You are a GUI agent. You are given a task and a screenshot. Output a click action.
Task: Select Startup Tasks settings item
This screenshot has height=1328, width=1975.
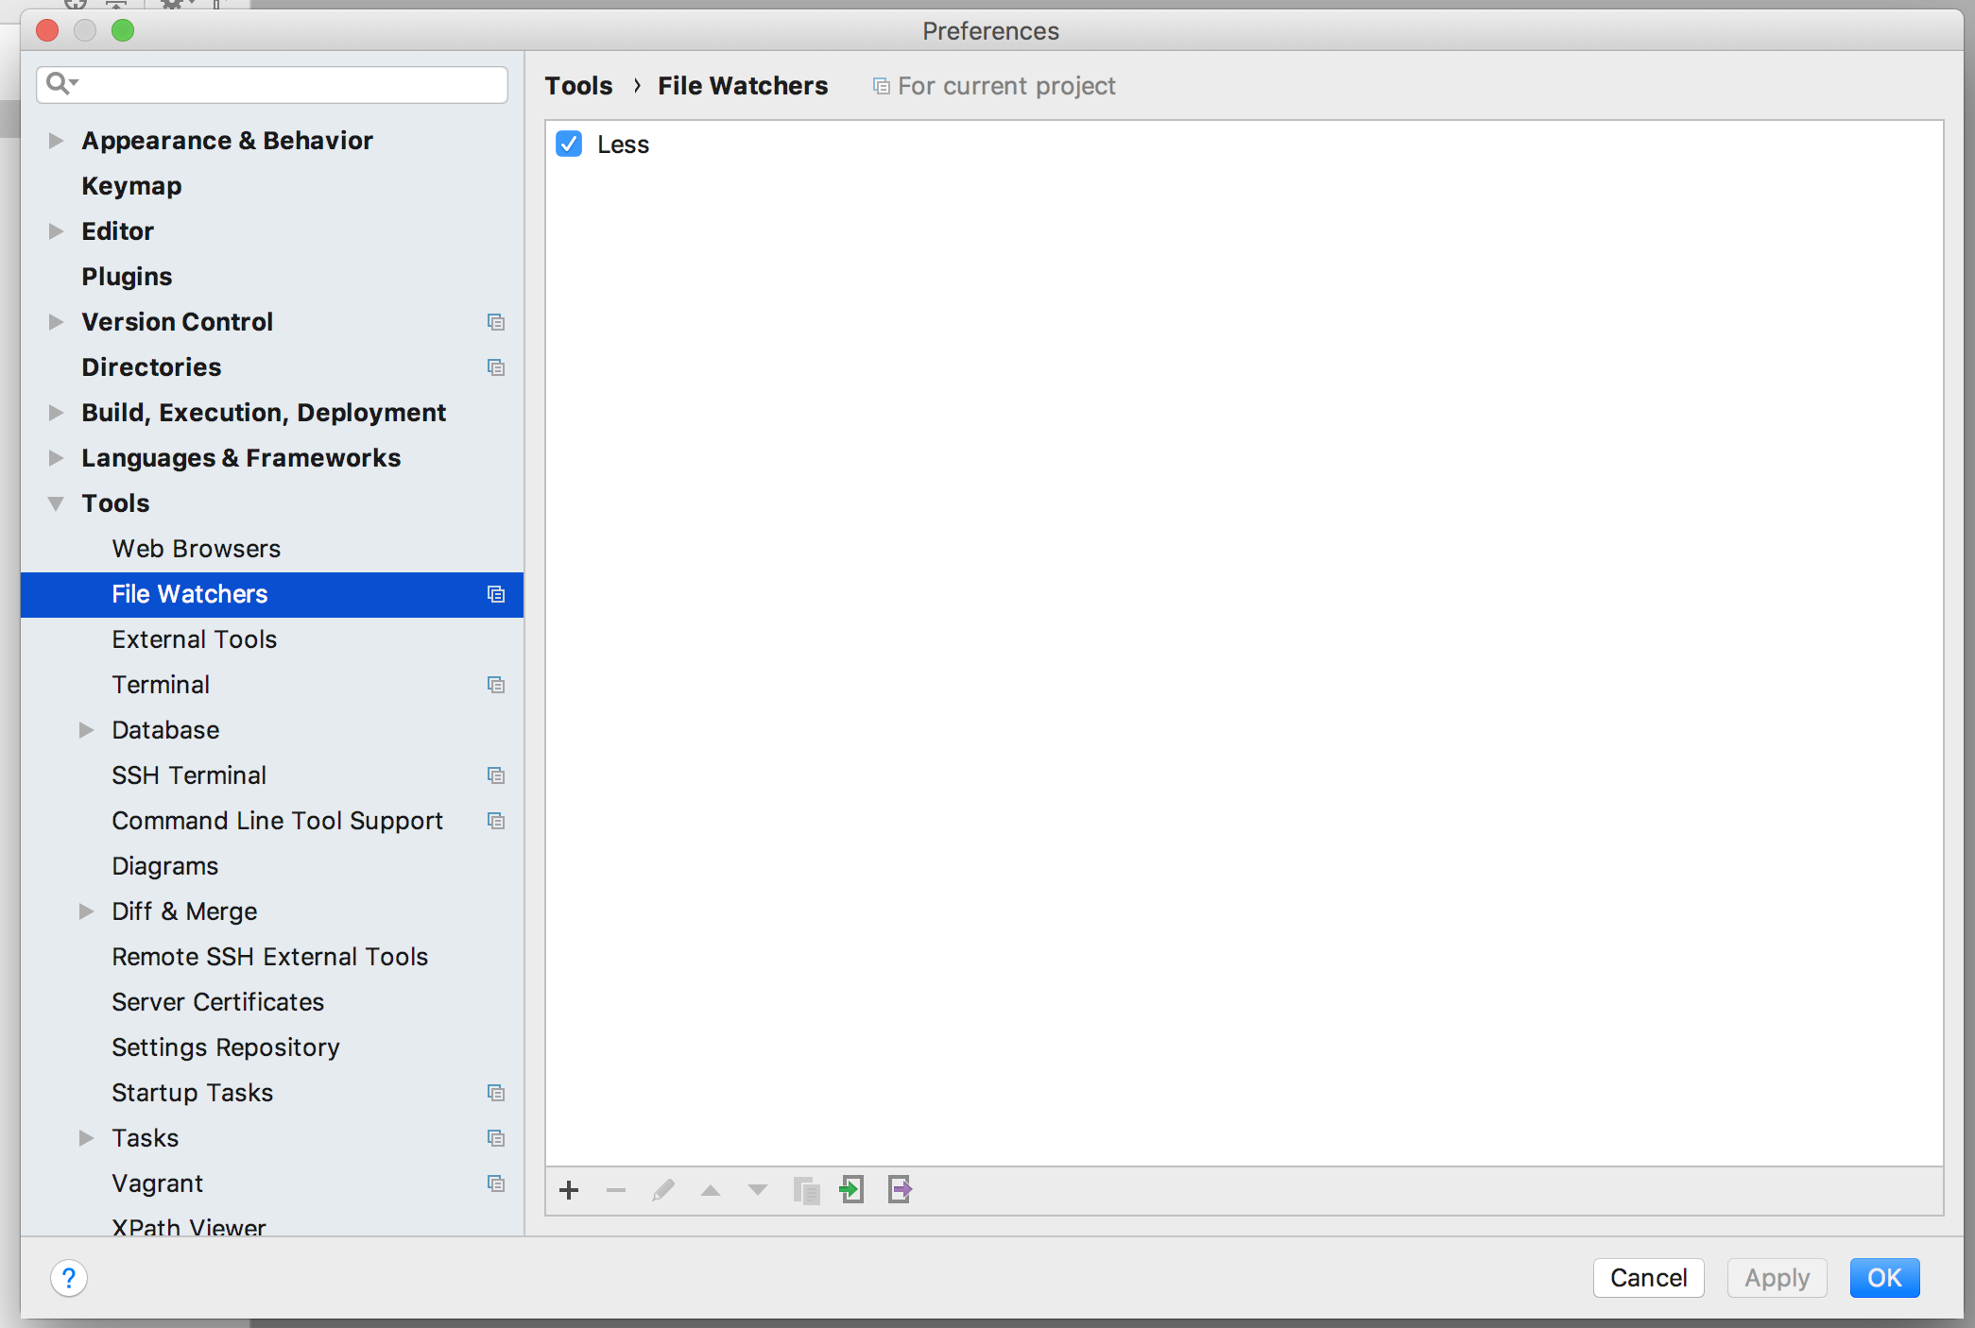click(x=192, y=1093)
